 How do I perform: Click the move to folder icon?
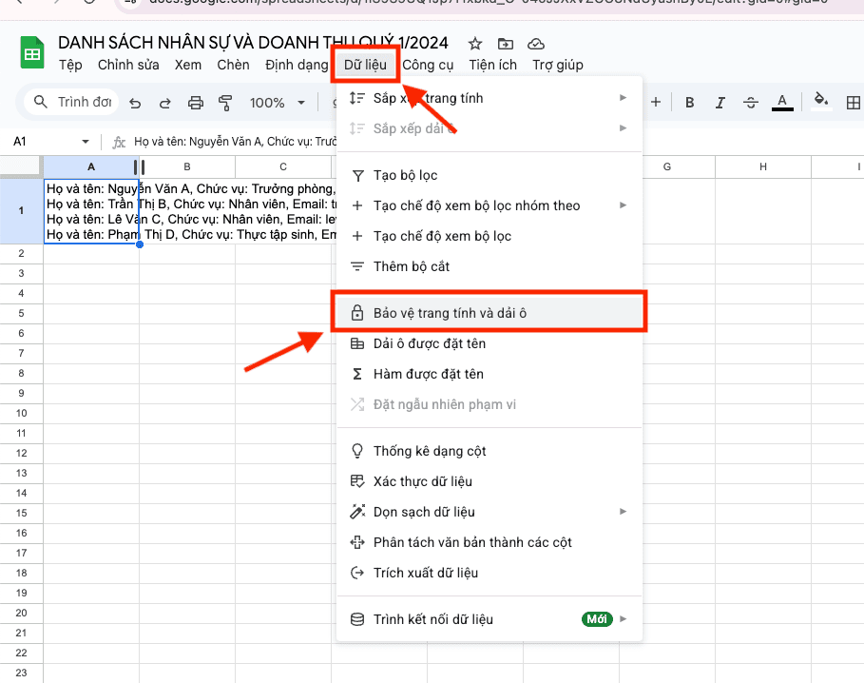[505, 44]
